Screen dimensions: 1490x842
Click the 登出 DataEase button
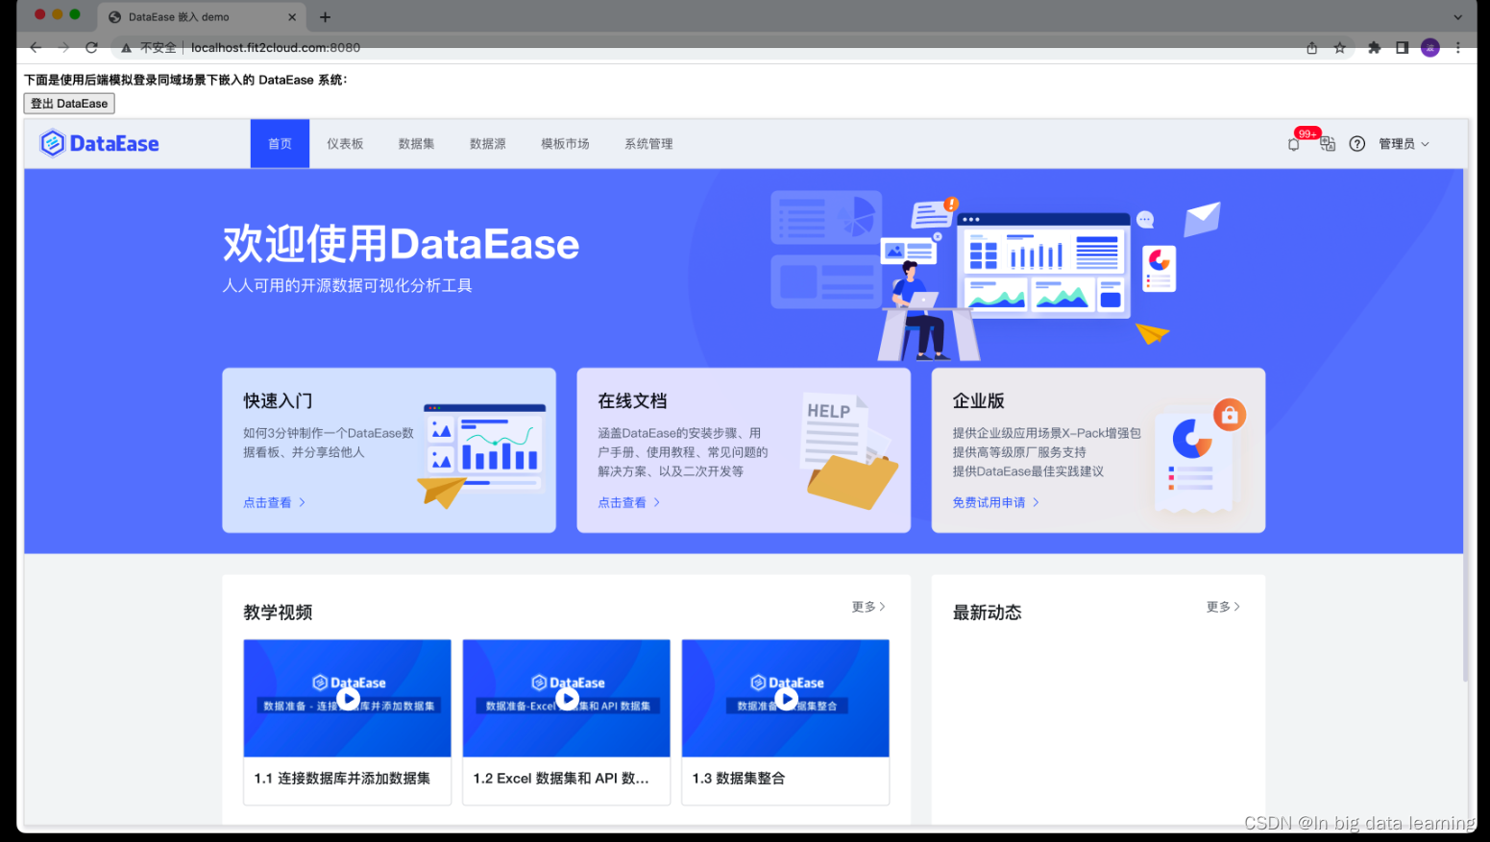(68, 103)
